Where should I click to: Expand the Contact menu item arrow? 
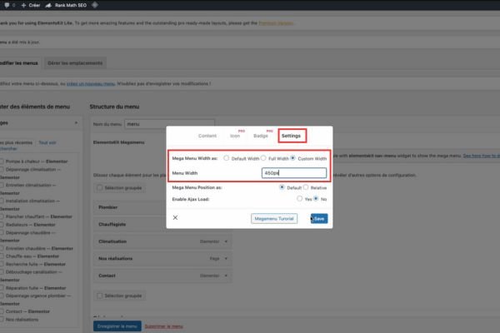tap(227, 274)
